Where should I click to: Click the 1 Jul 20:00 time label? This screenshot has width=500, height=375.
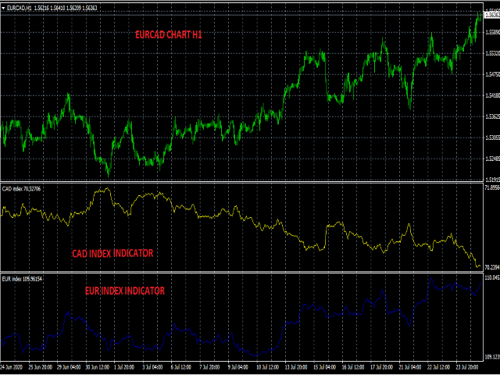click(124, 366)
